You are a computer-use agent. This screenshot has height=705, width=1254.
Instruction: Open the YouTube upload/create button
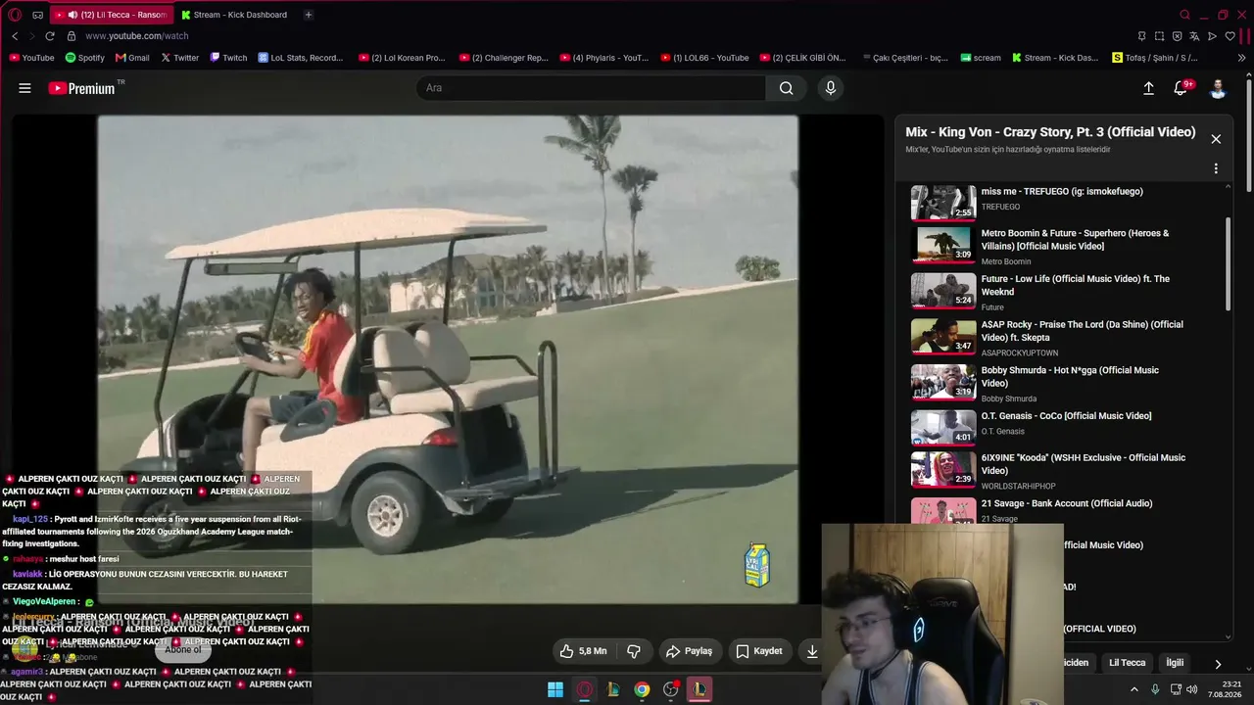(1149, 88)
